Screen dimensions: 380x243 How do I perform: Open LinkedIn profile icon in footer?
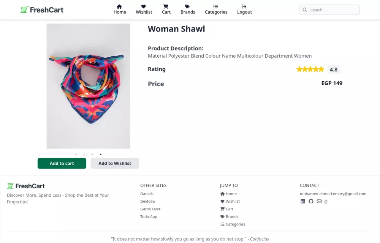[303, 201]
